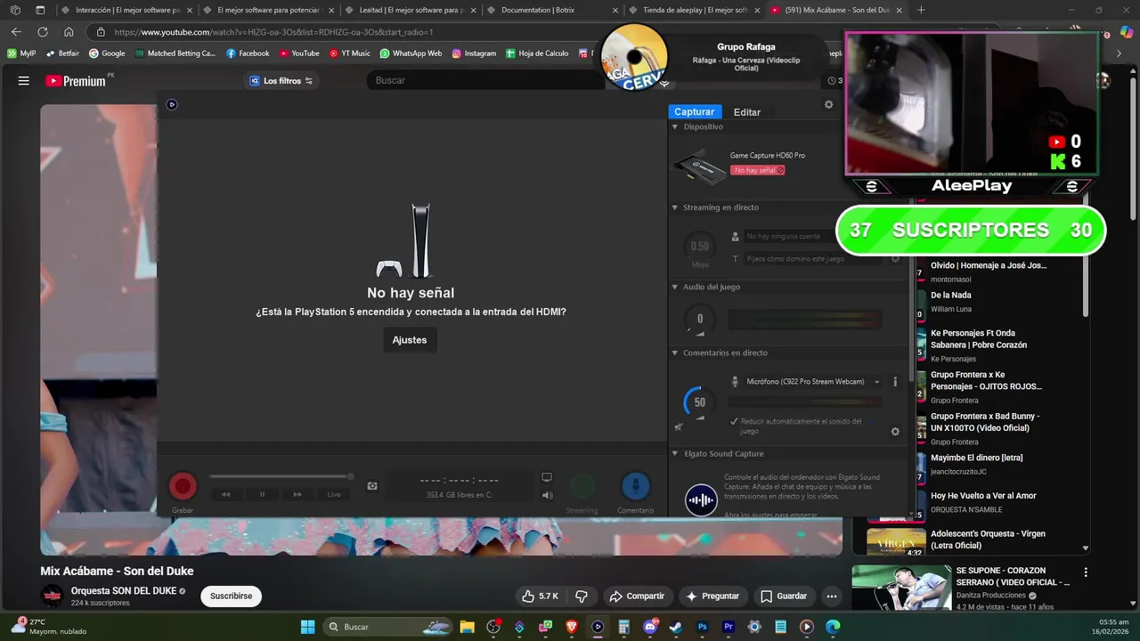
Task: Open Photoshop from the taskbar
Action: pos(702,627)
